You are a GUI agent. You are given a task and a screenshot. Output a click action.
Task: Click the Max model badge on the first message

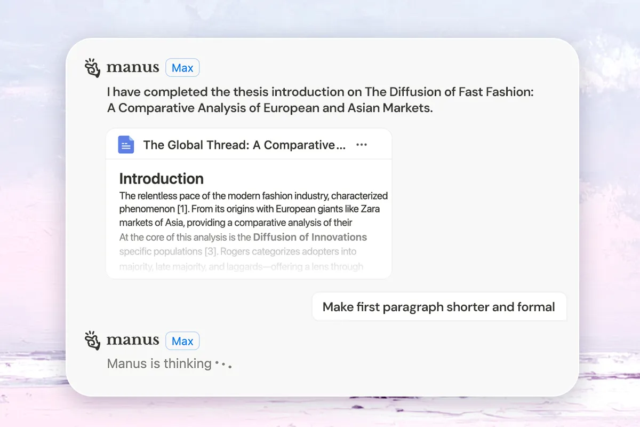(182, 67)
